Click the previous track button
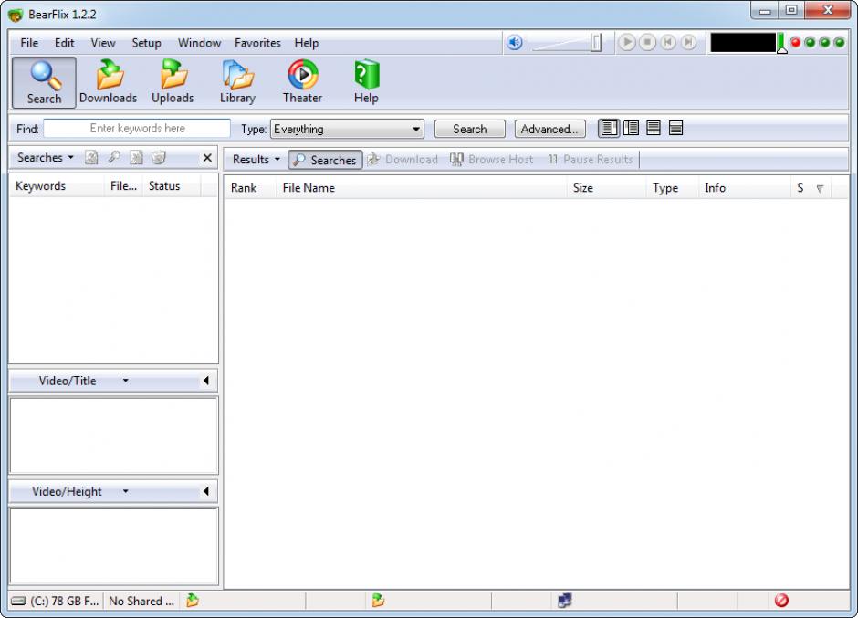The height and width of the screenshot is (618, 858). pyautogui.click(x=667, y=42)
